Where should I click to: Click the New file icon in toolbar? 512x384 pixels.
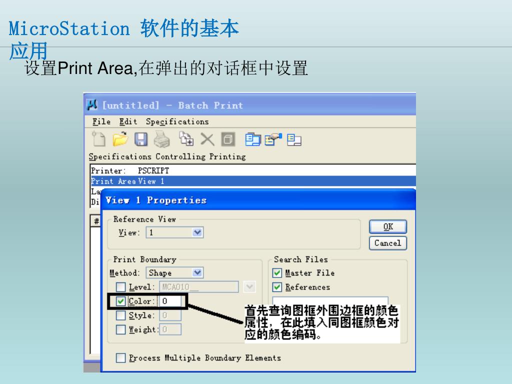click(x=98, y=139)
